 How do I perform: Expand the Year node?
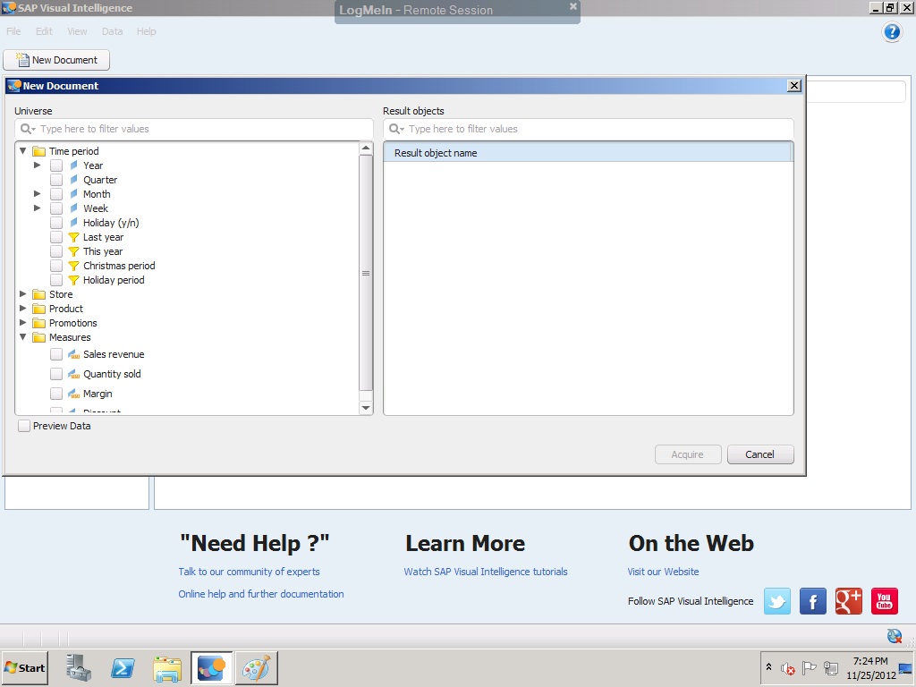tap(38, 165)
